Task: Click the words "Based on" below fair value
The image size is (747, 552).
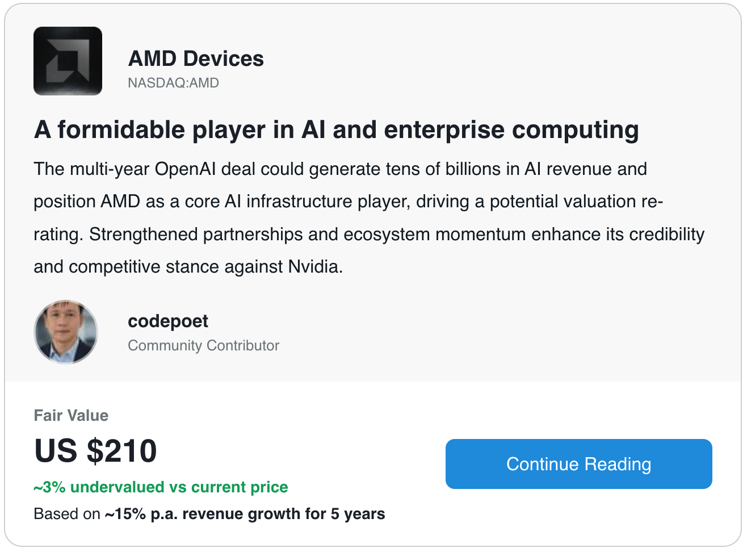Action: (67, 514)
